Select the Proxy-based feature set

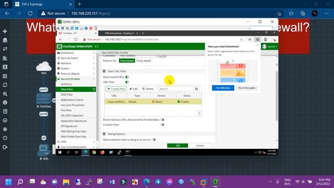point(144,61)
